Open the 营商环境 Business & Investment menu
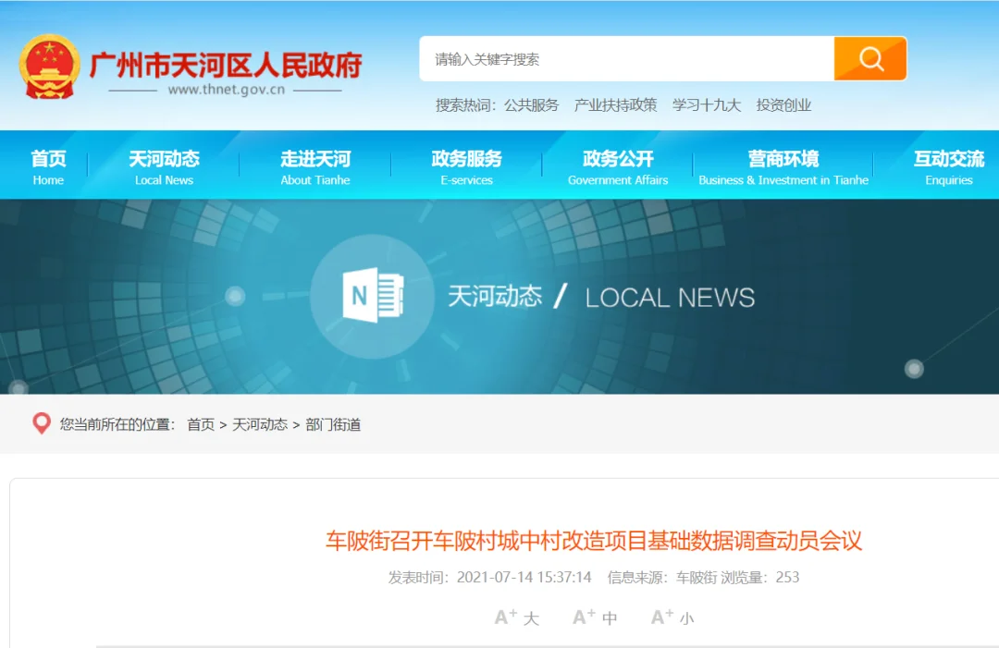999x648 pixels. point(783,166)
